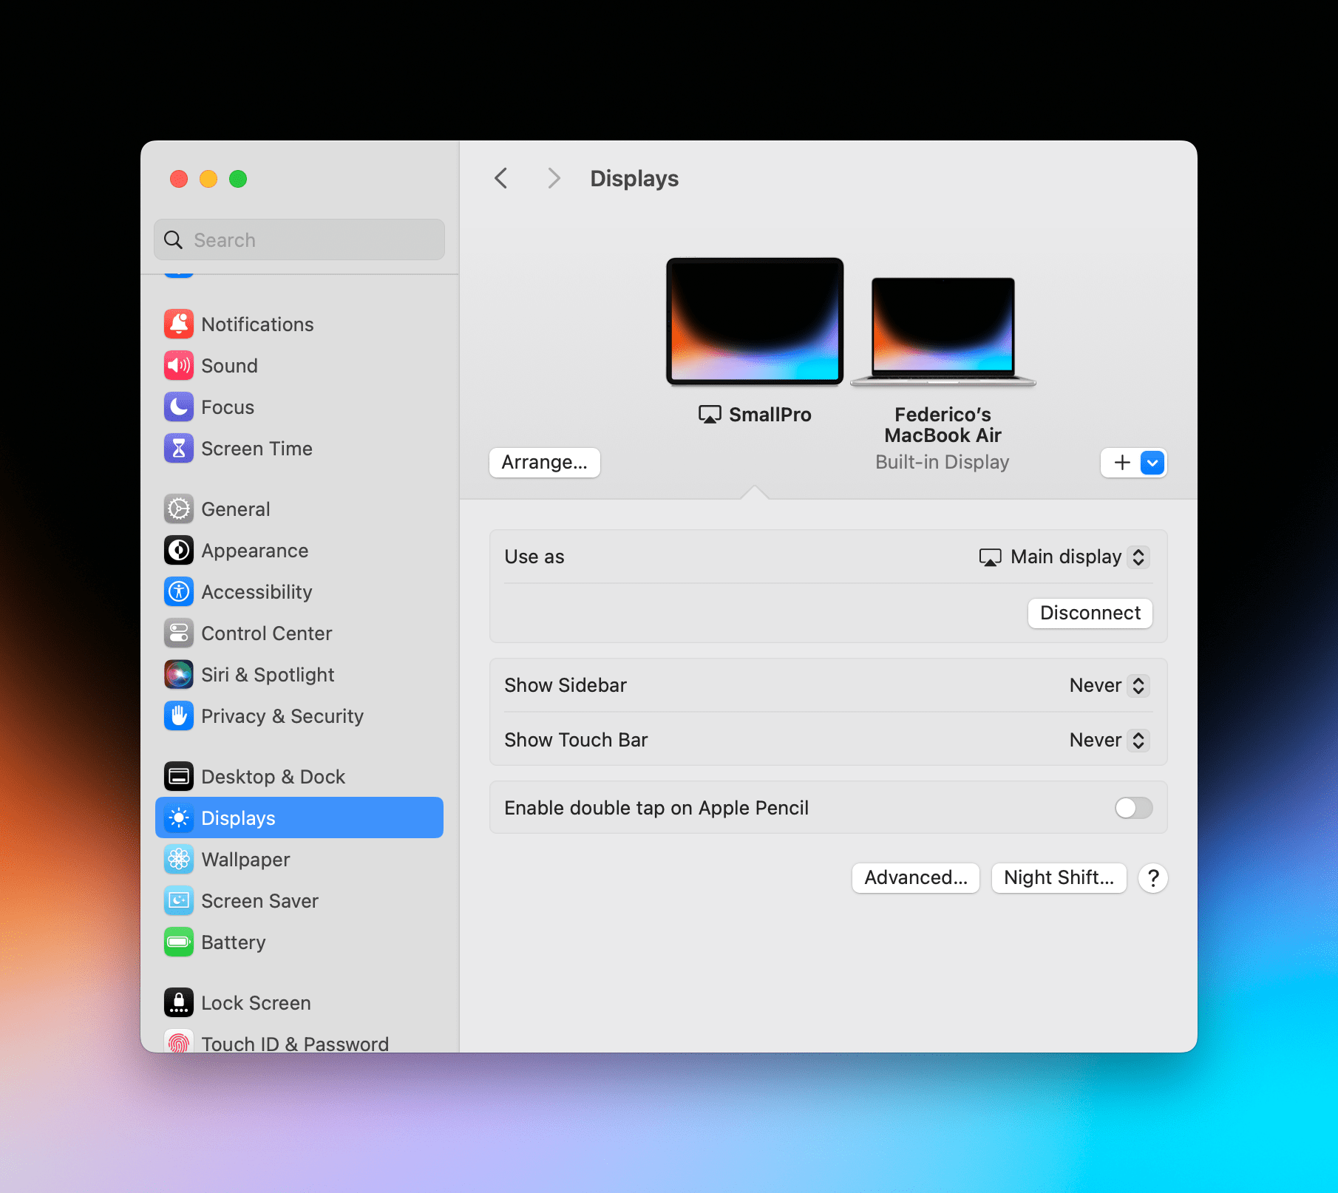Go back with the left chevron
This screenshot has height=1193, width=1338.
pos(501,178)
